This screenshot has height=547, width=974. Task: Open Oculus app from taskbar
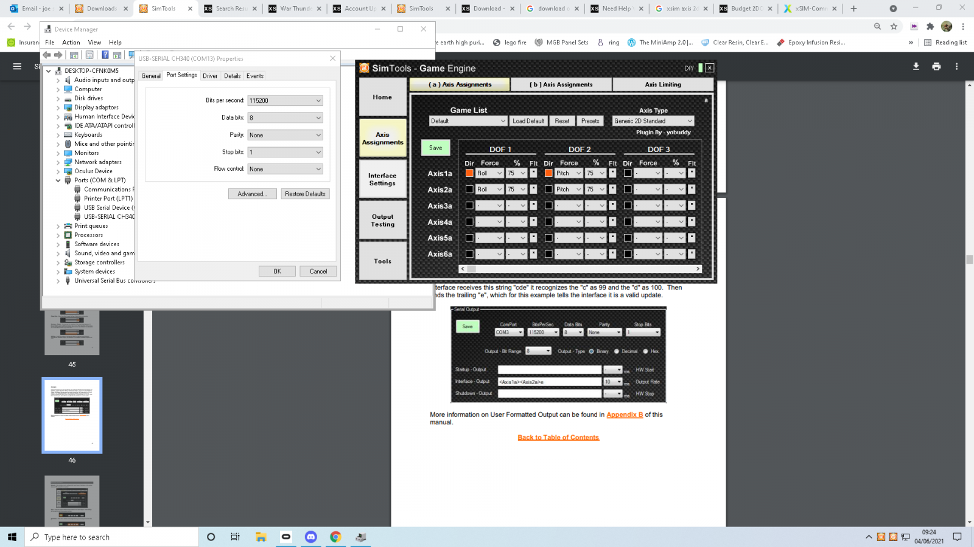coord(286,537)
